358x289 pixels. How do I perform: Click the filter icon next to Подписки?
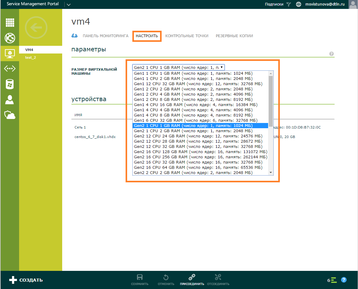click(x=288, y=5)
